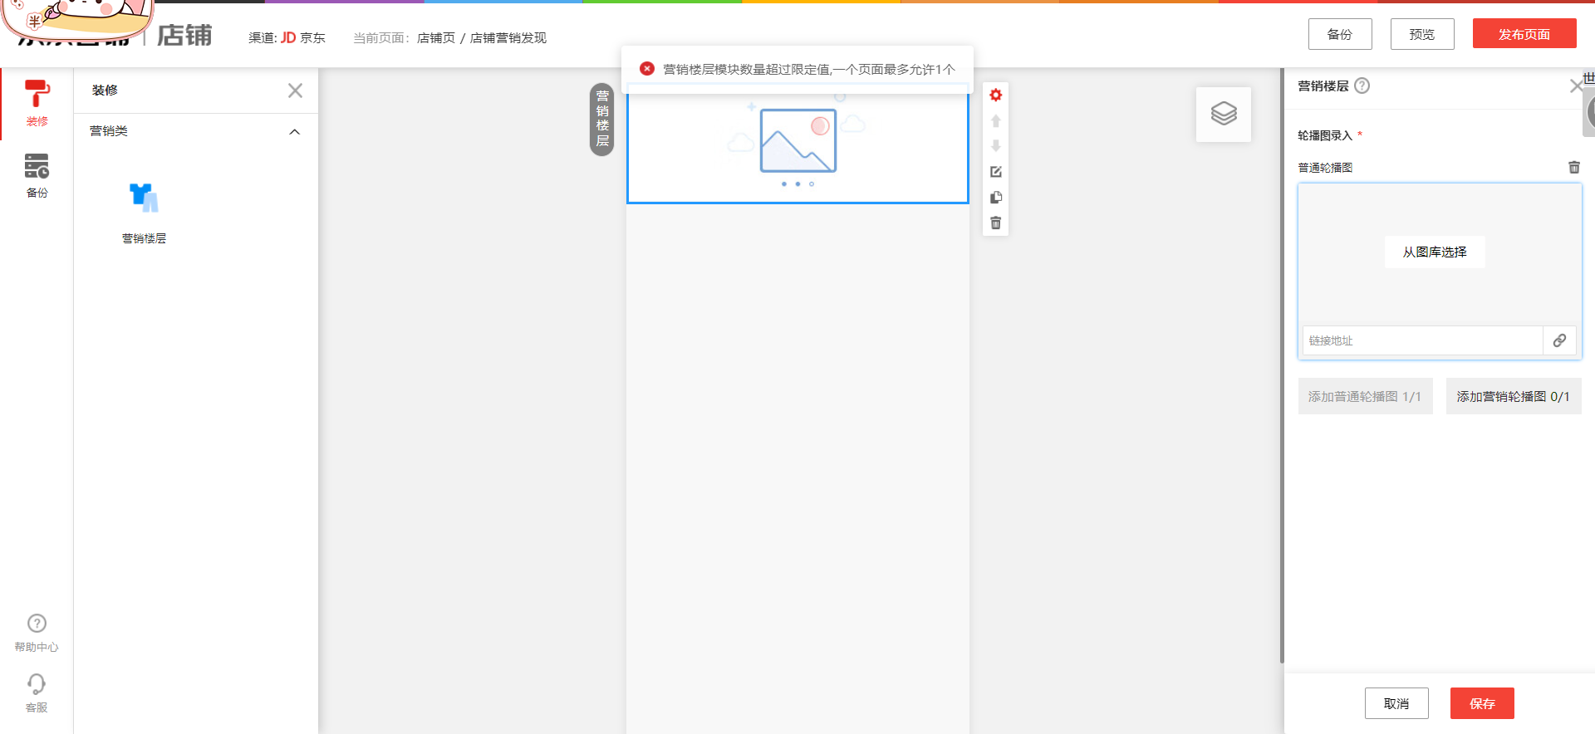Switch to the 装修 sidebar tab
1595x734 pixels.
37,103
